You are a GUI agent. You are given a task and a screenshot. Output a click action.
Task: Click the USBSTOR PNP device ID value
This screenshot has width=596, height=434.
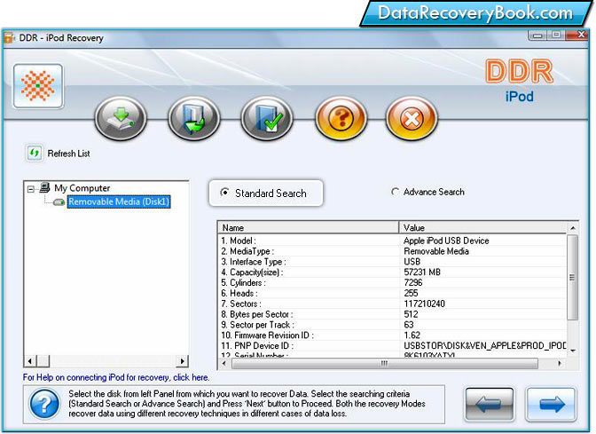[484, 346]
